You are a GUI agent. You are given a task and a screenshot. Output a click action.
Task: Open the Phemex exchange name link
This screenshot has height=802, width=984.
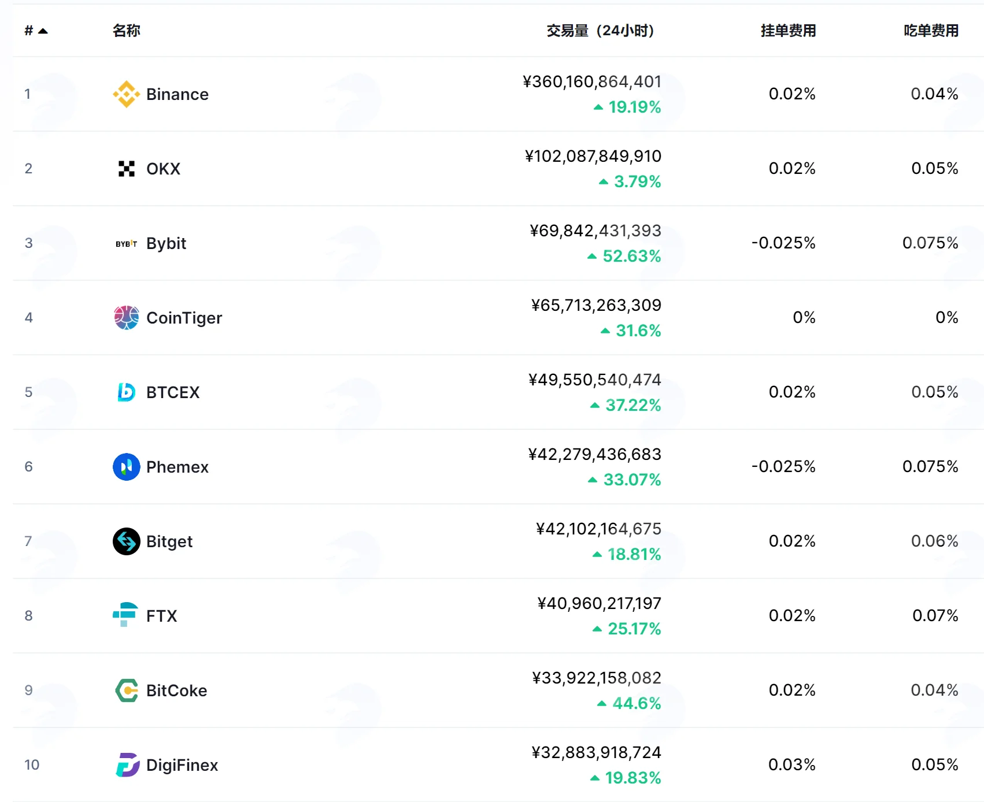(177, 467)
